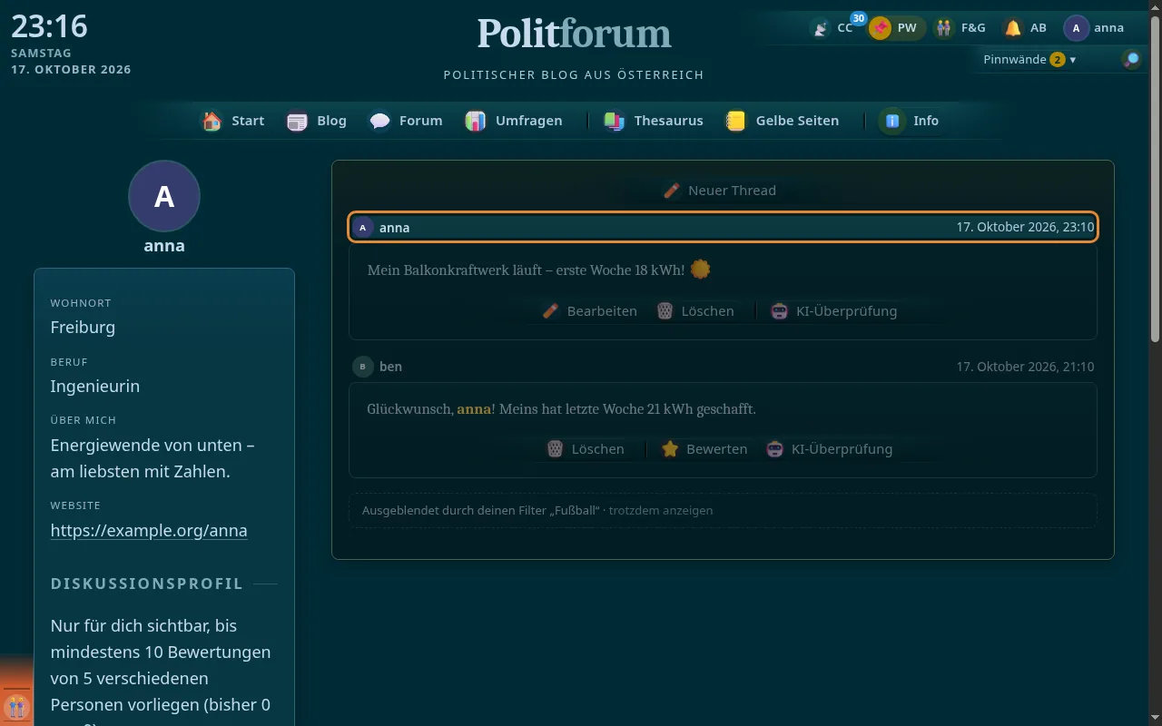
Task: Click the trash icon on ben's post
Action: tap(556, 449)
